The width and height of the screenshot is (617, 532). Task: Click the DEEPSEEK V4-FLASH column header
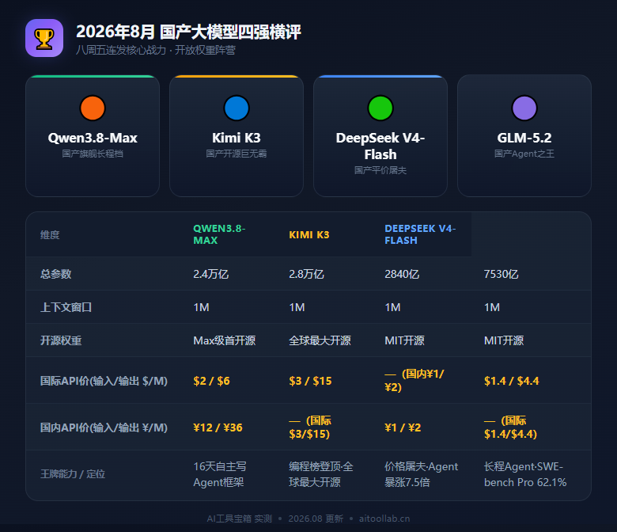pos(420,234)
